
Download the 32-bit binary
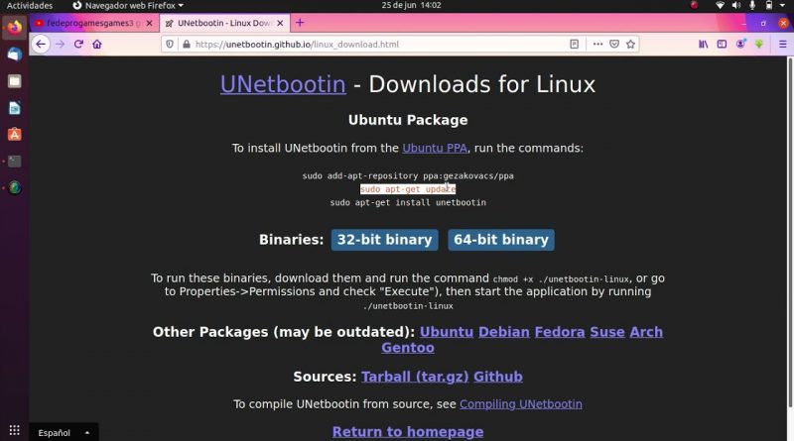(384, 240)
